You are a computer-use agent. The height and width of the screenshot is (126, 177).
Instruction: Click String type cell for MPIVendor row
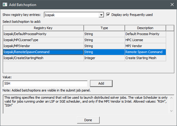[x=104, y=46]
